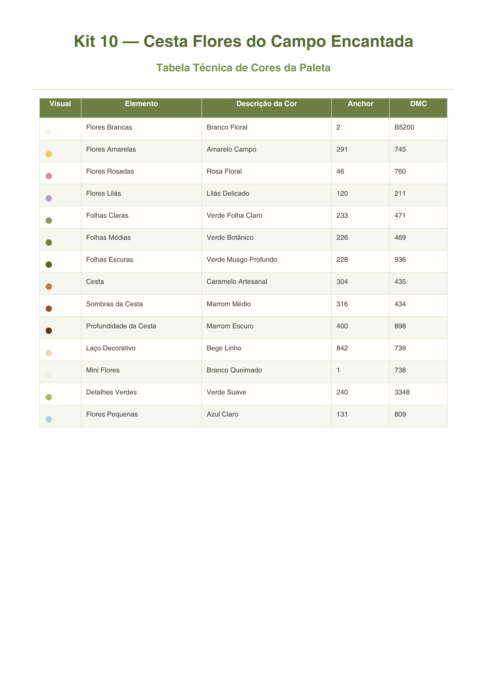Click the yellow swatch for Flores Amarelas
This screenshot has height=689, width=487.
coord(49,154)
